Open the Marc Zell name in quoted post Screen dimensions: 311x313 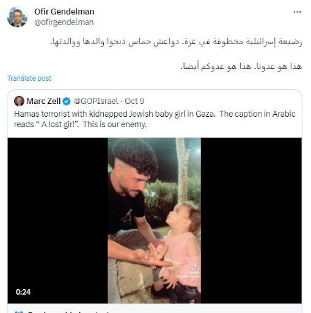(x=43, y=101)
